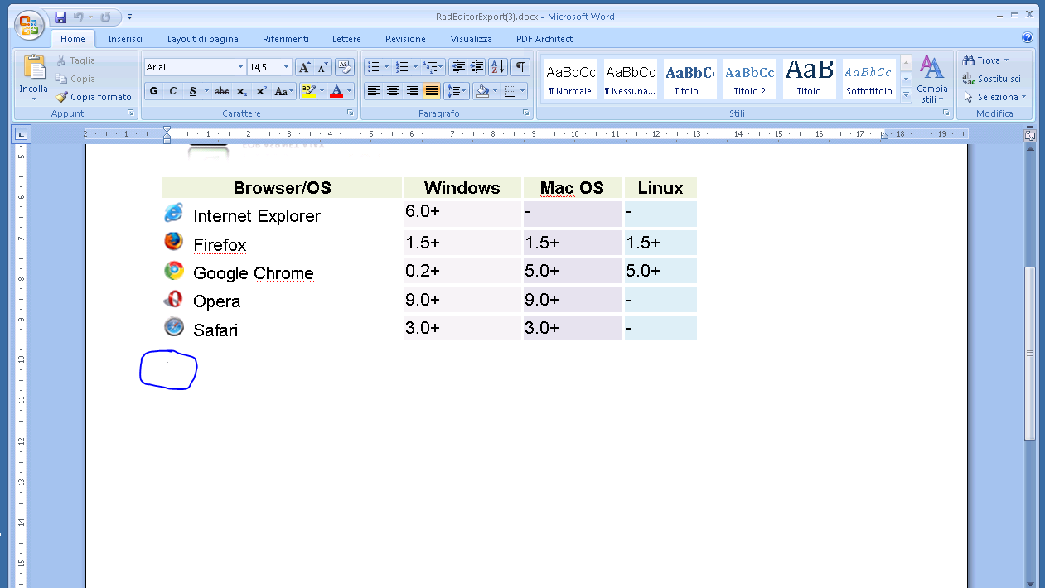Toggle justified text alignment
The height and width of the screenshot is (588, 1045).
(x=431, y=91)
